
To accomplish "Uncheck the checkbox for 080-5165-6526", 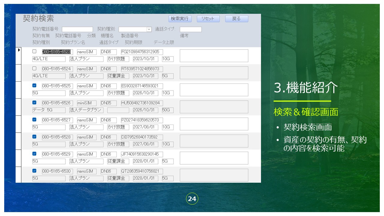I will click(x=34, y=103).
